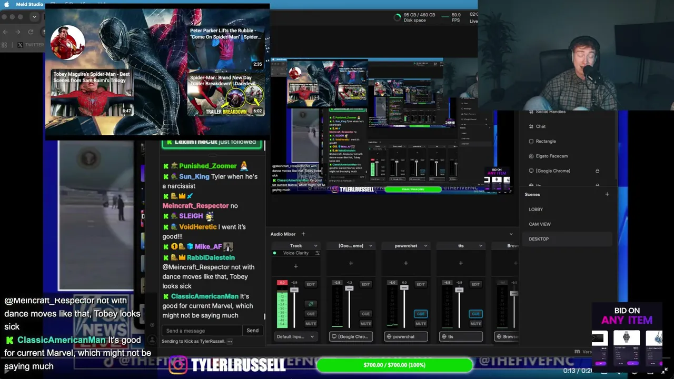Click the Rectangle layer shape icon
Viewport: 674px width, 379px height.
point(531,141)
